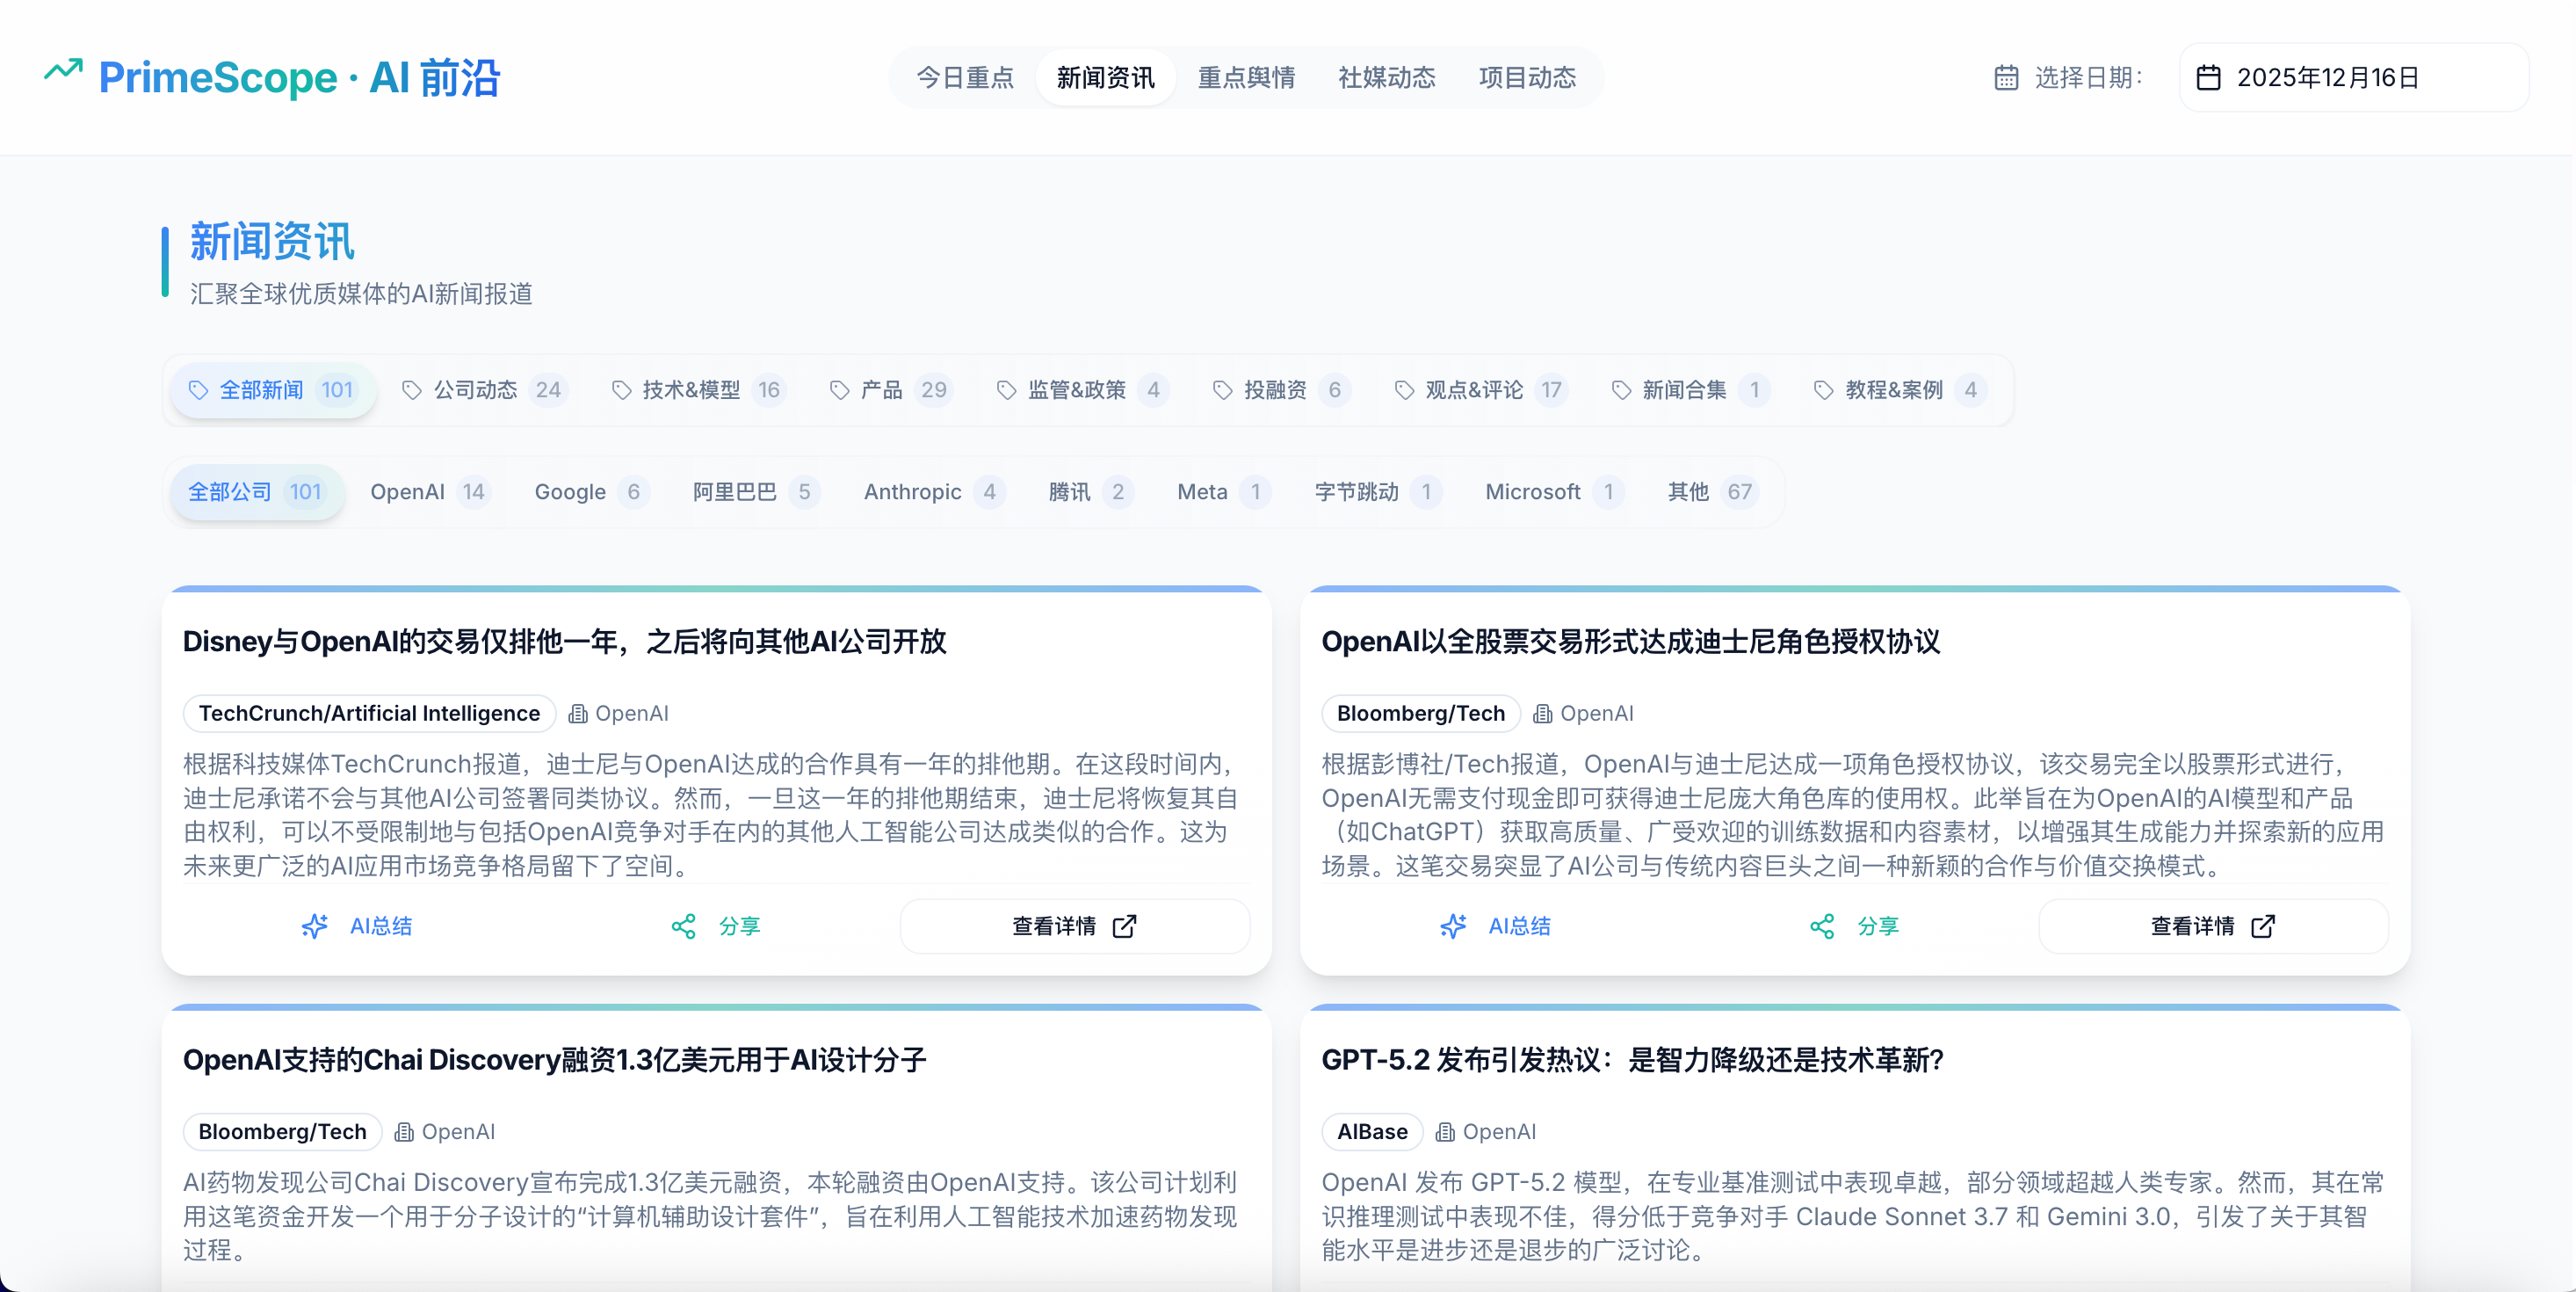The width and height of the screenshot is (2576, 1292).
Task: Click the tag icon on 观点&评论 filter
Action: [1404, 390]
